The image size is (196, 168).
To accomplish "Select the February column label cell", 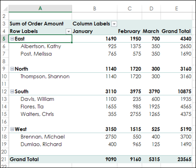I will click(129, 31).
